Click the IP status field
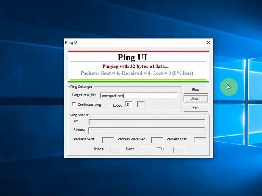The image size is (262, 196). (x=147, y=122)
